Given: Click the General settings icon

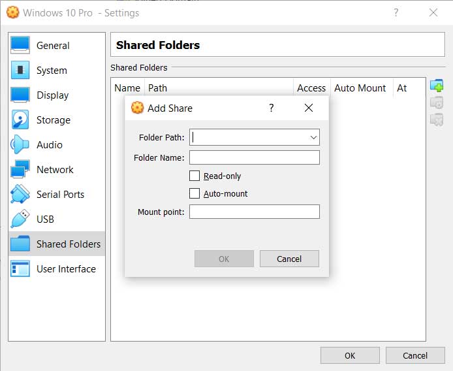Looking at the screenshot, I should 20,45.
